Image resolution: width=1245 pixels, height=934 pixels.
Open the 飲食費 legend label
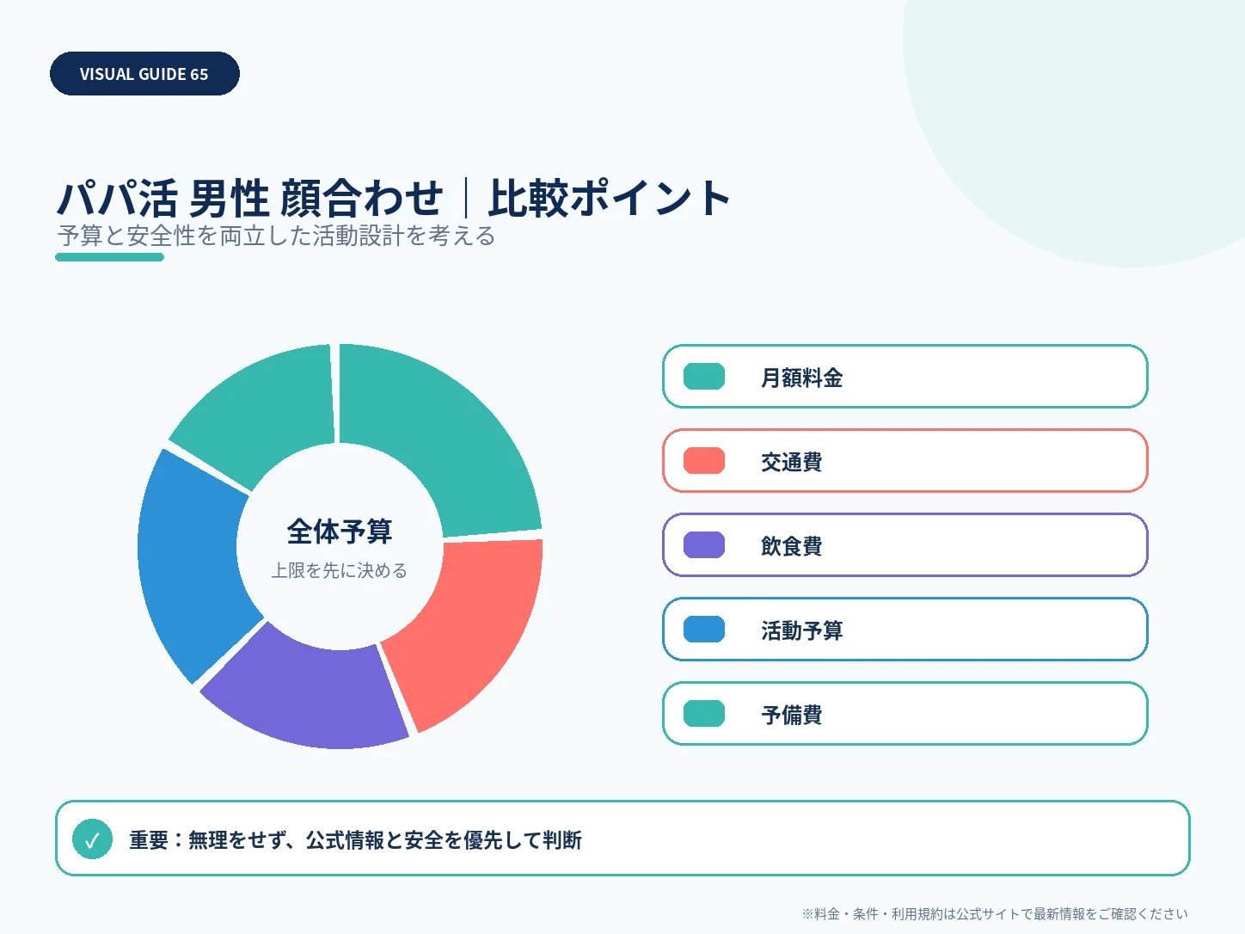pos(792,546)
